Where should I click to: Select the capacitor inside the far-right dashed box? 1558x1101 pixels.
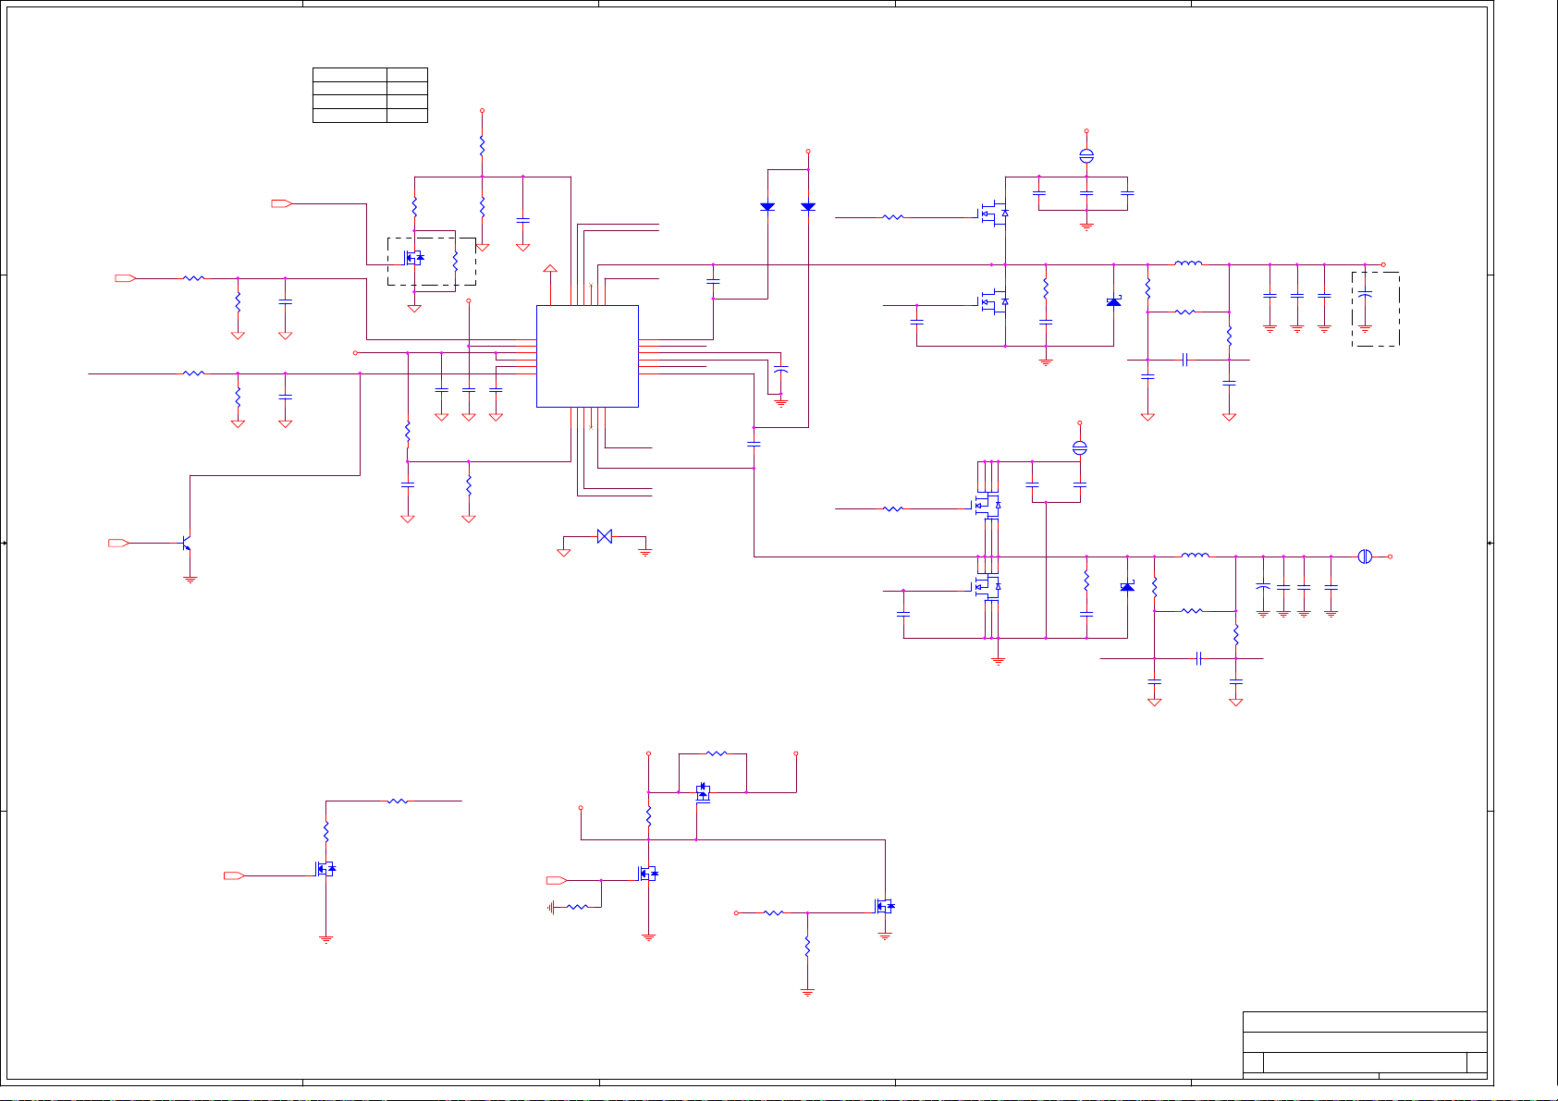(1365, 295)
